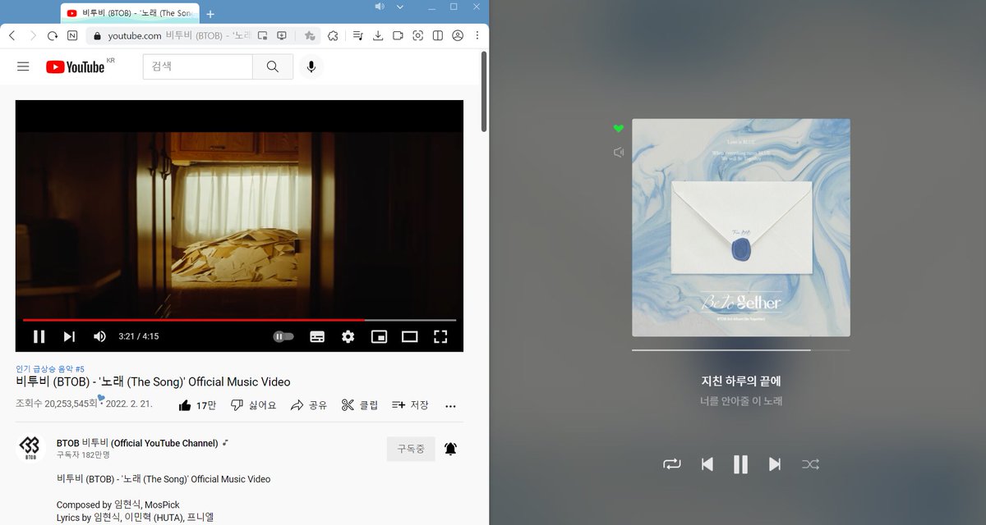986x525 pixels.
Task: View site info via the lock icon
Action: click(x=96, y=36)
